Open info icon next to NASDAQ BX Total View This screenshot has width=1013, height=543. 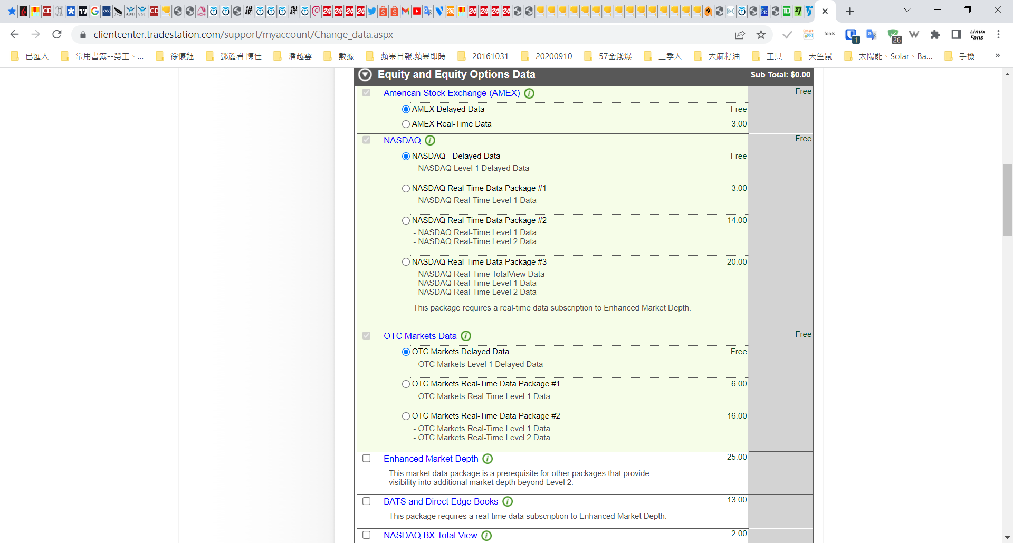coord(486,535)
